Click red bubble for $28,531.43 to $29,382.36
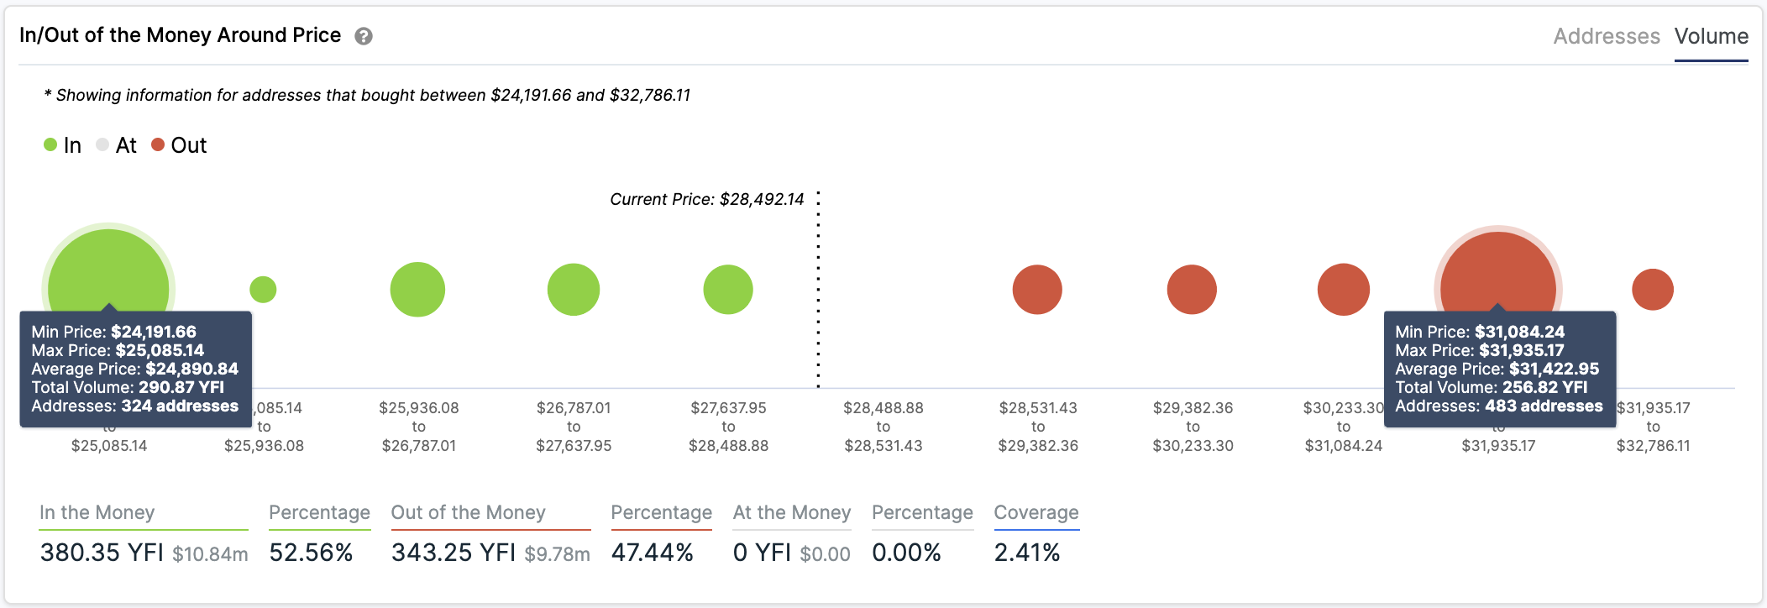This screenshot has width=1767, height=608. tap(1037, 290)
